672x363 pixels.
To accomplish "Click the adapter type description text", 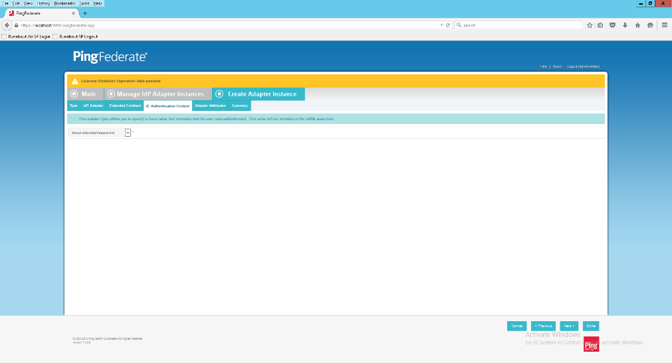I will (x=206, y=119).
